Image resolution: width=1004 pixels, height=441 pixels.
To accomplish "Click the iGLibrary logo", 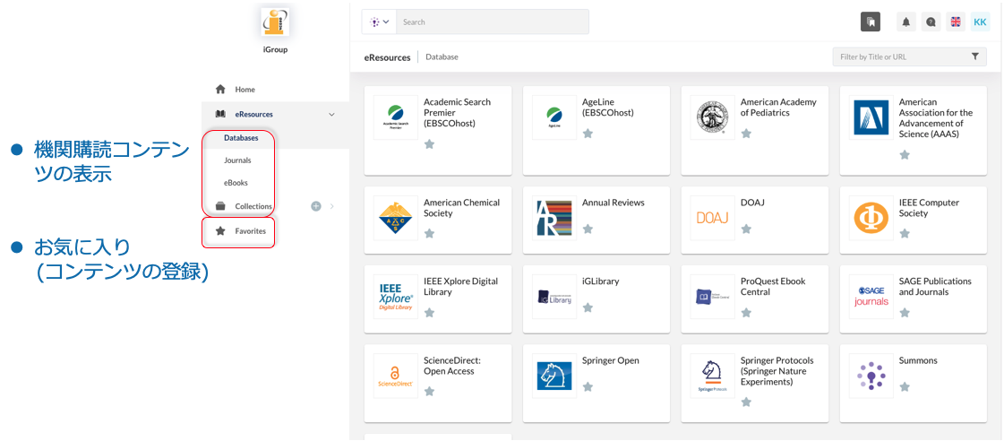I will pyautogui.click(x=554, y=297).
